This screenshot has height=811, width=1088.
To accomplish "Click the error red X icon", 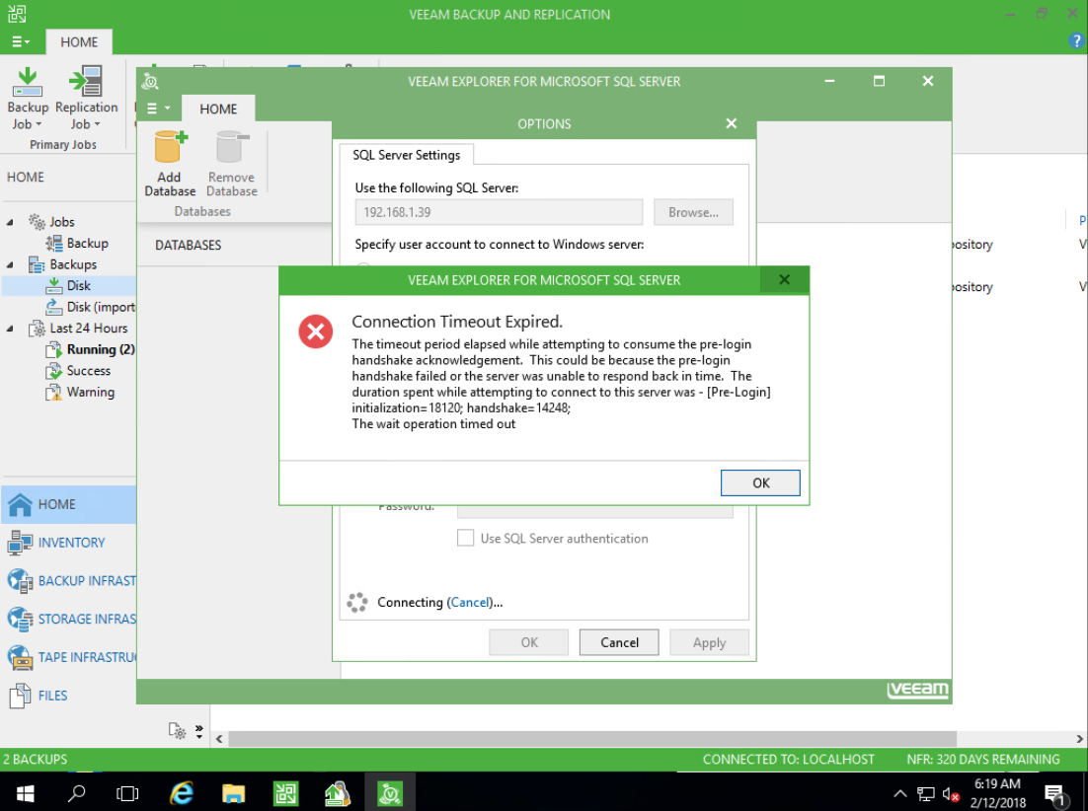I will tap(316, 332).
